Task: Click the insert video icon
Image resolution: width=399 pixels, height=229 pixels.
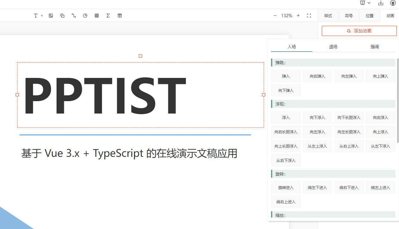Action: click(120, 16)
